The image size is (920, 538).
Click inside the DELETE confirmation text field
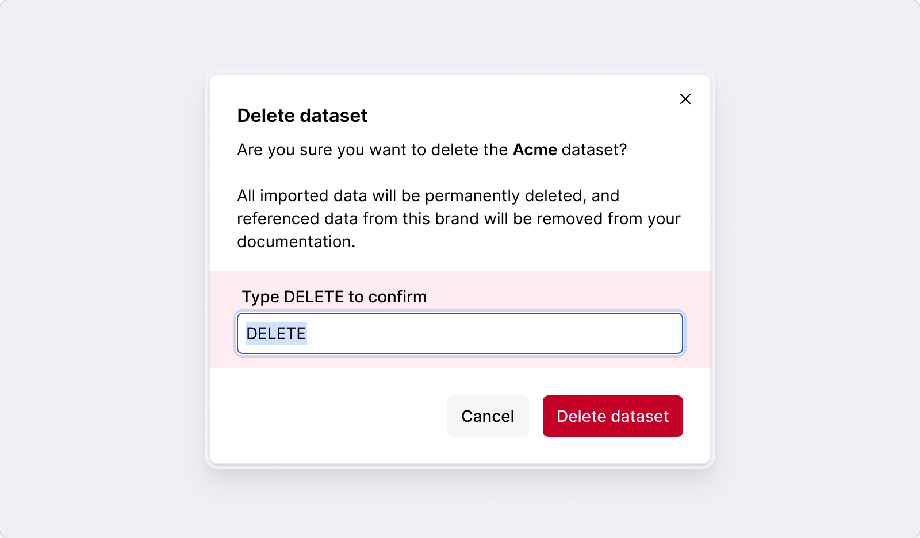[x=460, y=333]
